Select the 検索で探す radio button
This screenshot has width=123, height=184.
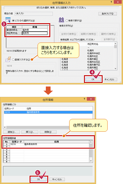click(67, 21)
